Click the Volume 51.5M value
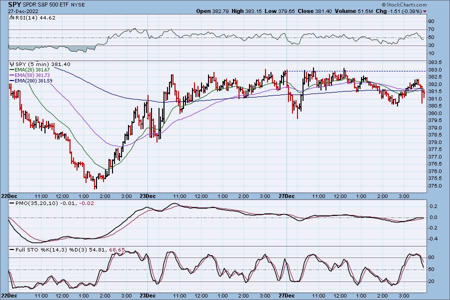Image resolution: width=450 pixels, height=300 pixels. click(353, 11)
